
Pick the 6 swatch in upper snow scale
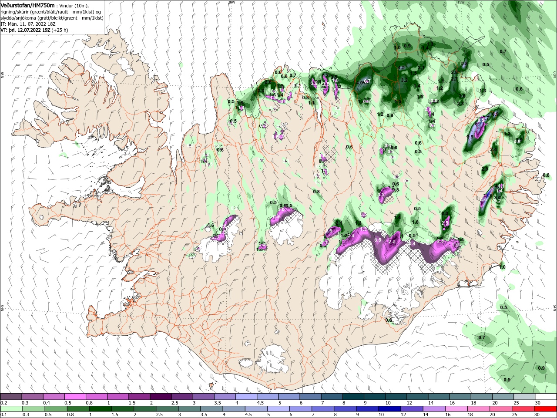(x=310, y=397)
